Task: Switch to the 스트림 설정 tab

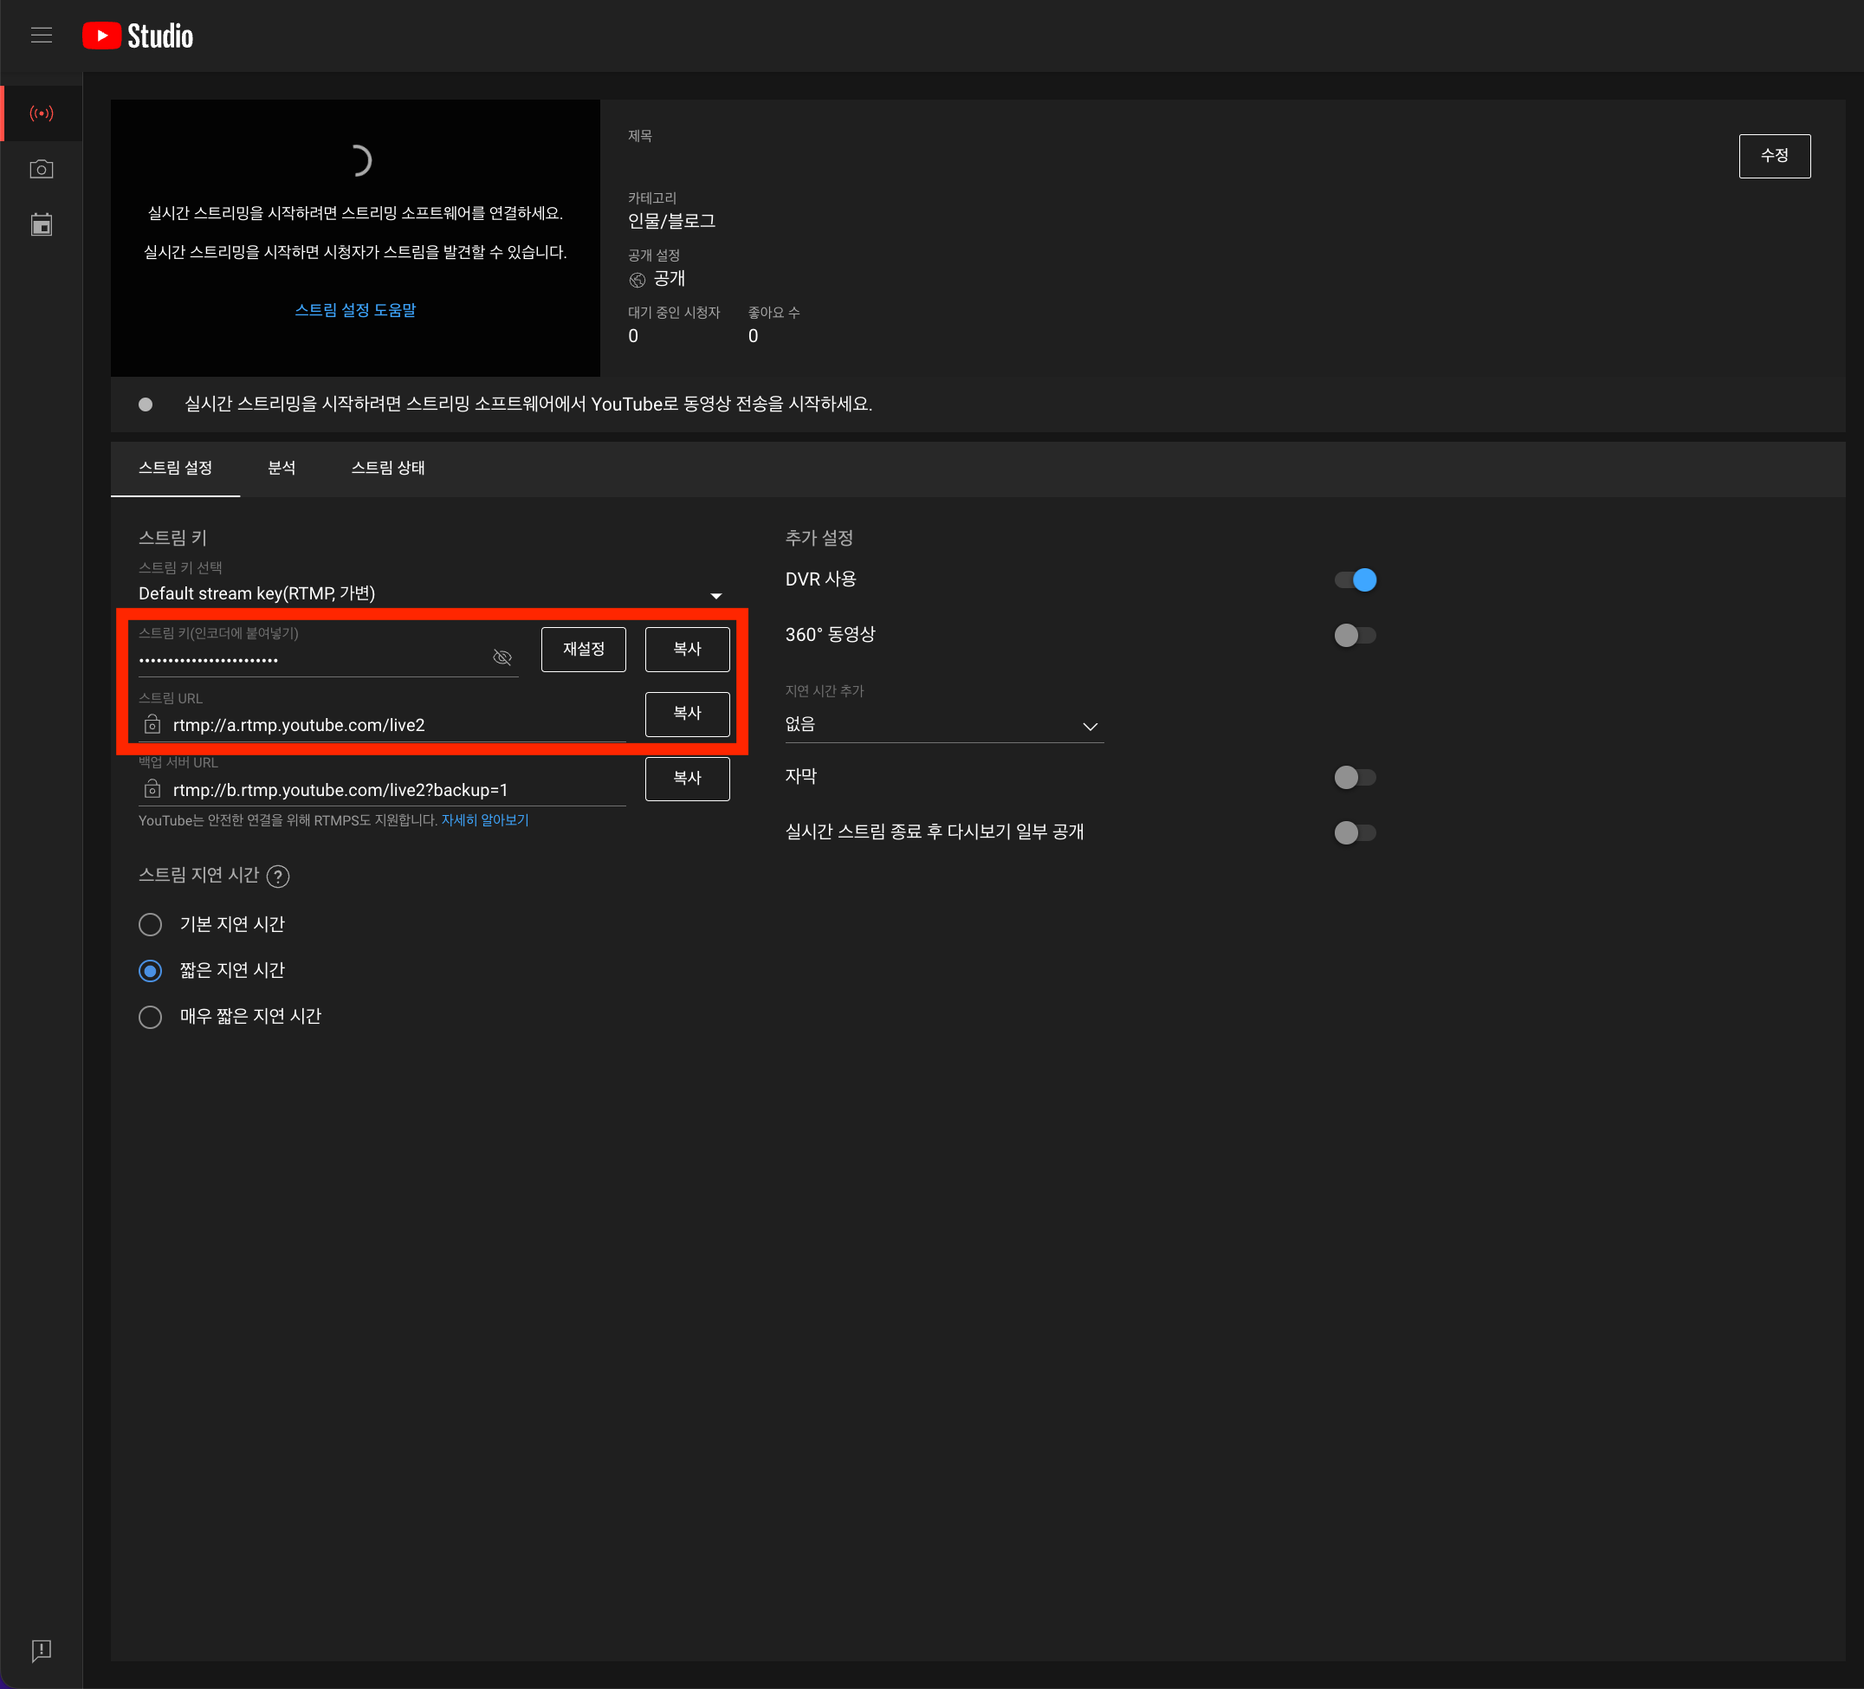Action: pyautogui.click(x=176, y=468)
